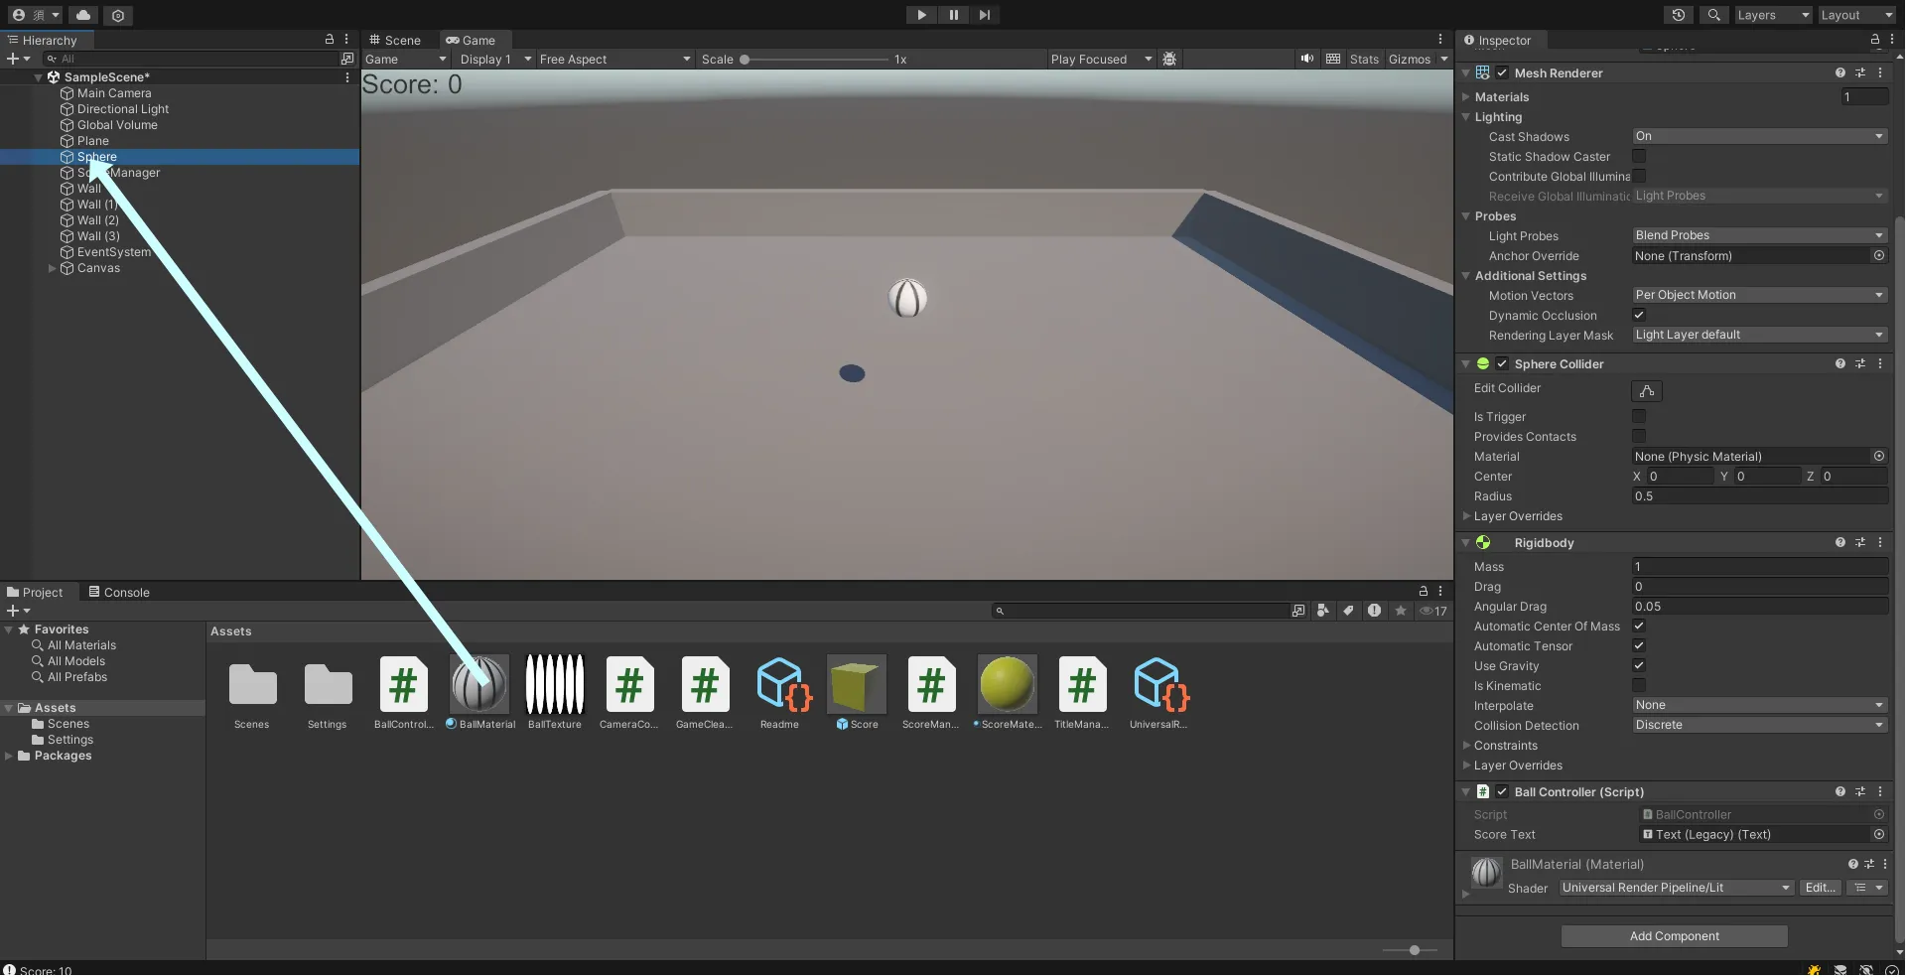
Task: Click the Play button in the toolbar
Action: (921, 15)
